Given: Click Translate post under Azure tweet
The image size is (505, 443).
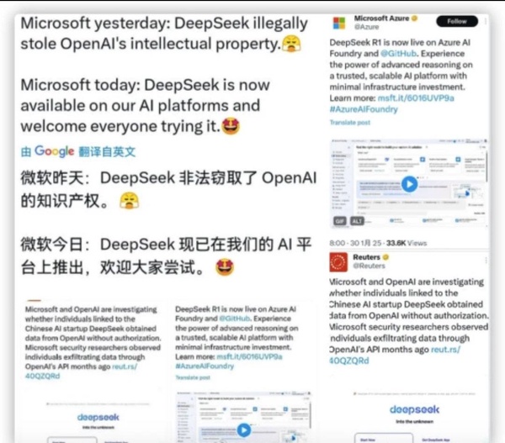Looking at the screenshot, I should click(350, 122).
